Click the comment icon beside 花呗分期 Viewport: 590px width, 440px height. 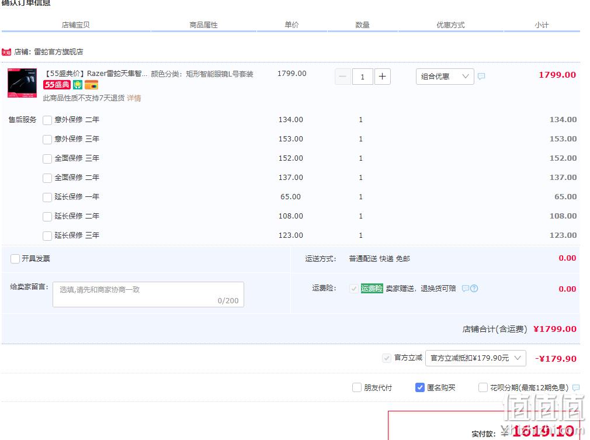576,387
